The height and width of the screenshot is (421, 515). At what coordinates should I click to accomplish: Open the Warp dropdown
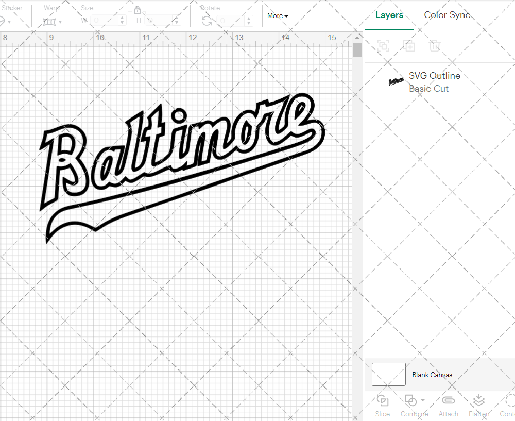click(53, 22)
